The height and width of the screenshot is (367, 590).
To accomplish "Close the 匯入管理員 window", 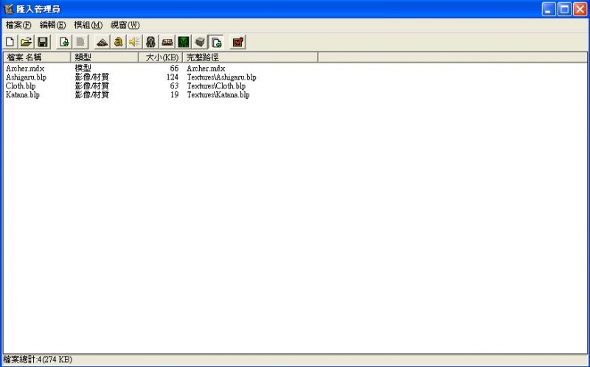I will click(580, 10).
